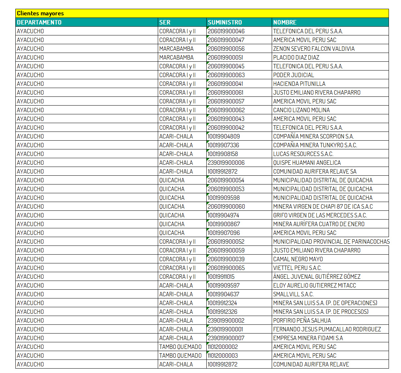
Task: Select the ZENON SEVERO FALCON VALDIVIA cell
Action: tap(330, 49)
